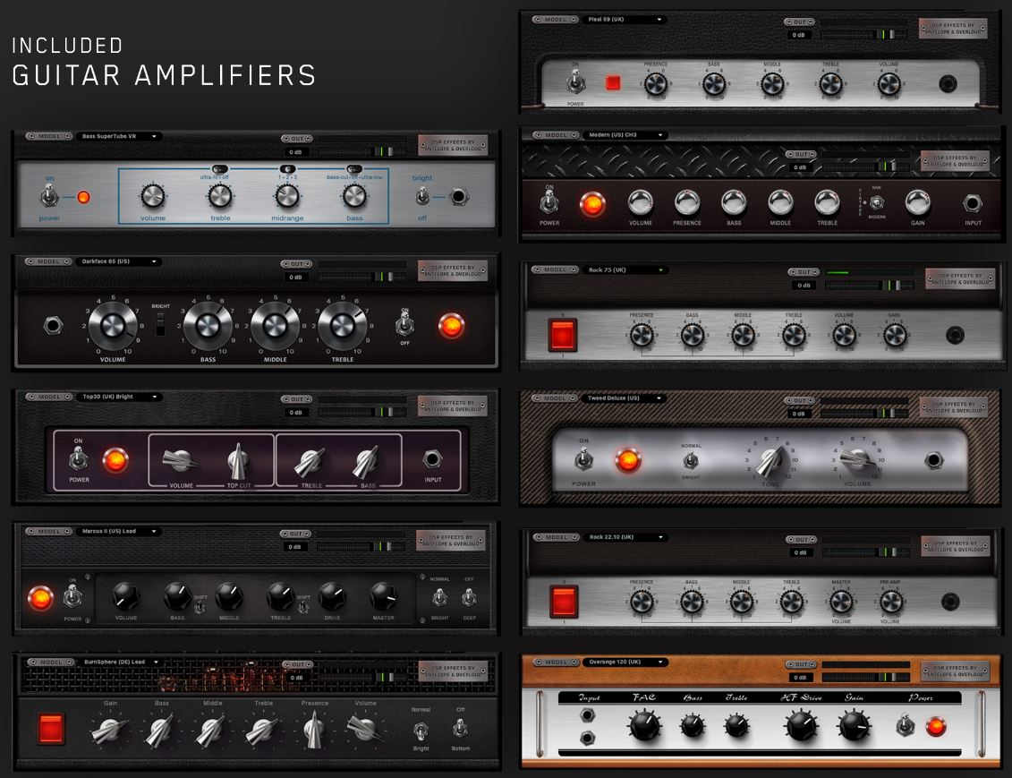Click the Overange 120 HF Drive knob
Screen dimensions: 1012x778
pos(801,724)
